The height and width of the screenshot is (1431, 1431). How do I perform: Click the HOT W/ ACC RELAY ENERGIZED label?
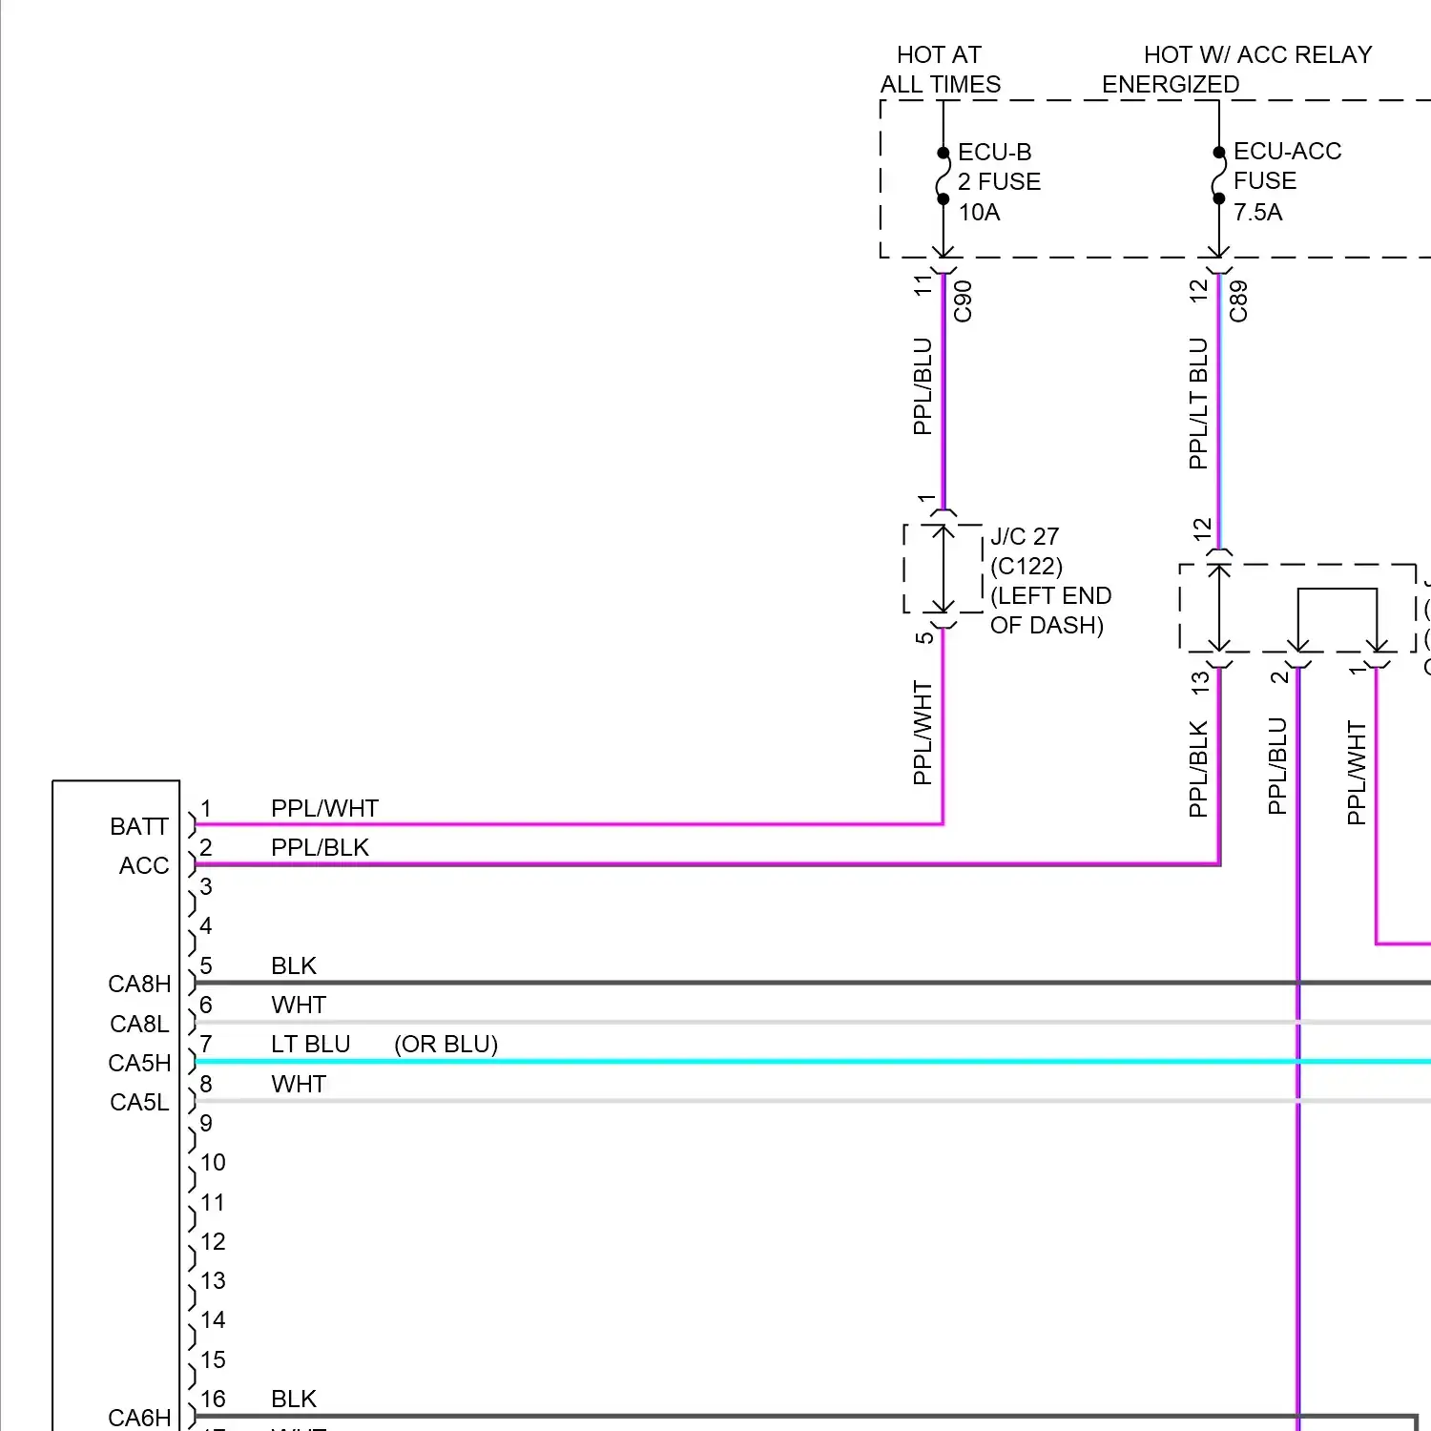pyautogui.click(x=1237, y=70)
